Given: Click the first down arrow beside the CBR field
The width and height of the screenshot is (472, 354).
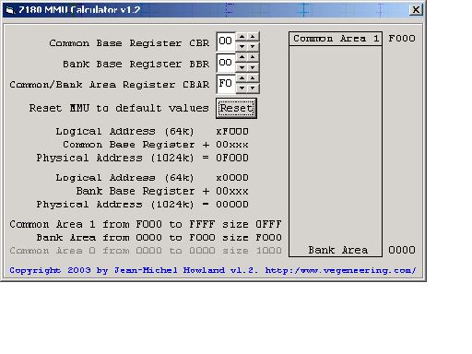Looking at the screenshot, I should pos(242,46).
